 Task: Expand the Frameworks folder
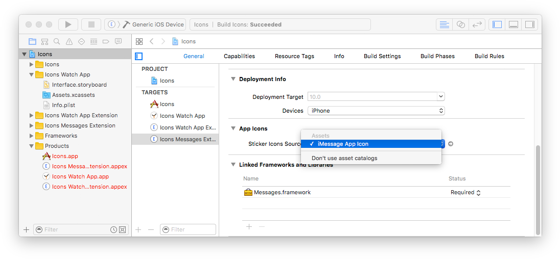(32, 136)
